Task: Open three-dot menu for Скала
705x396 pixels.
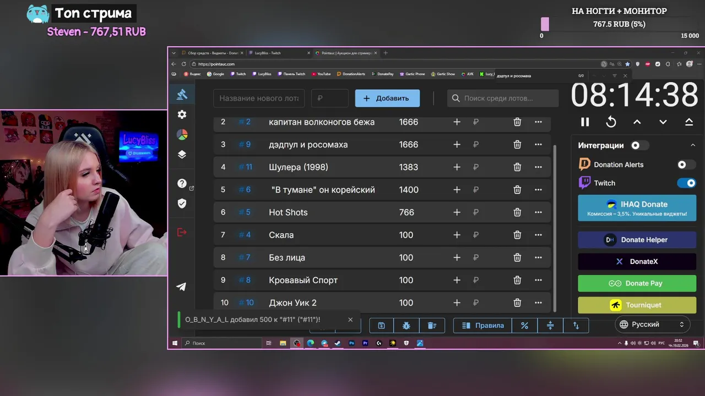Action: pyautogui.click(x=538, y=235)
